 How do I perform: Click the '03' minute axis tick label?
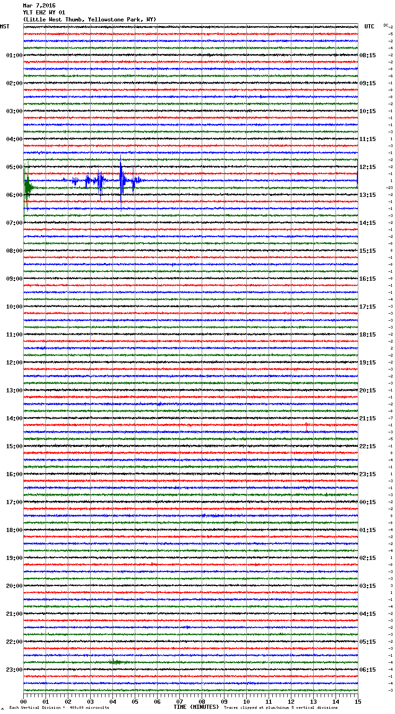click(x=91, y=701)
